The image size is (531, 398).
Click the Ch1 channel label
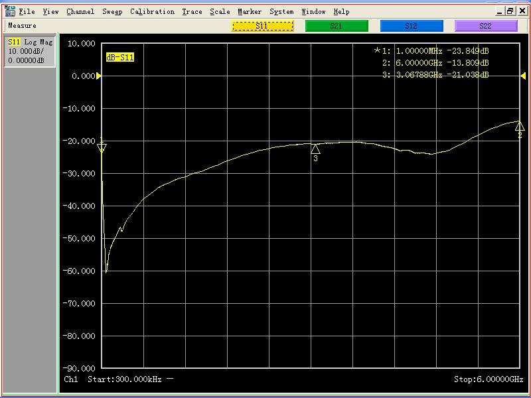coord(71,379)
